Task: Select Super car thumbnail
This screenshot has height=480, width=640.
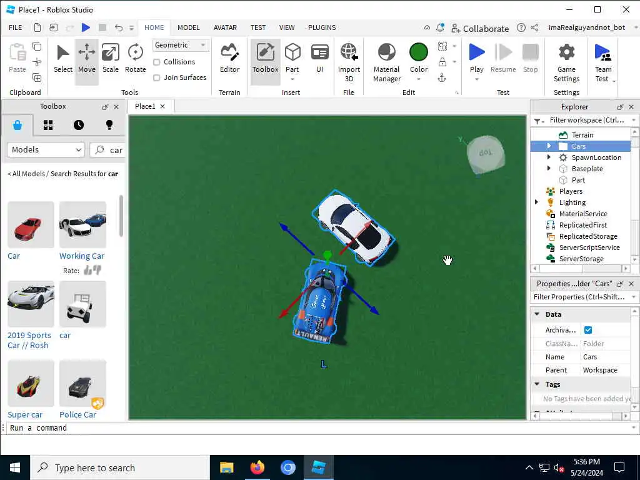Action: 31,383
